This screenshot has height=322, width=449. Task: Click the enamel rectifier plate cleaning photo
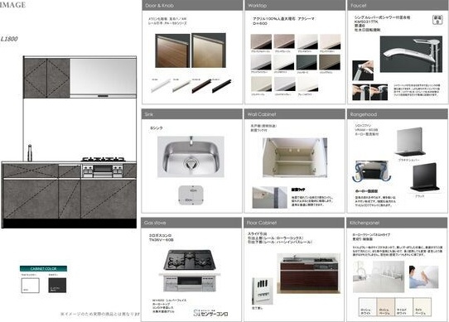tap(371, 171)
